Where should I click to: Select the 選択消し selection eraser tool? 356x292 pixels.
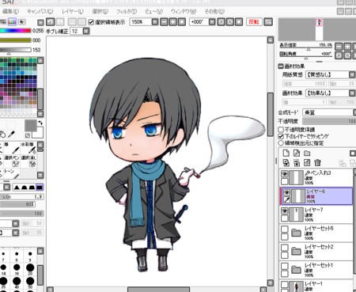click(28, 161)
